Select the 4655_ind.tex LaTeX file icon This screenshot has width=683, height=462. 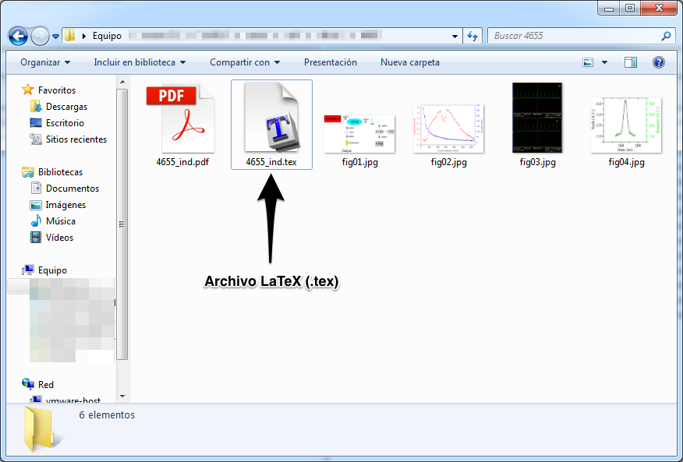point(271,119)
